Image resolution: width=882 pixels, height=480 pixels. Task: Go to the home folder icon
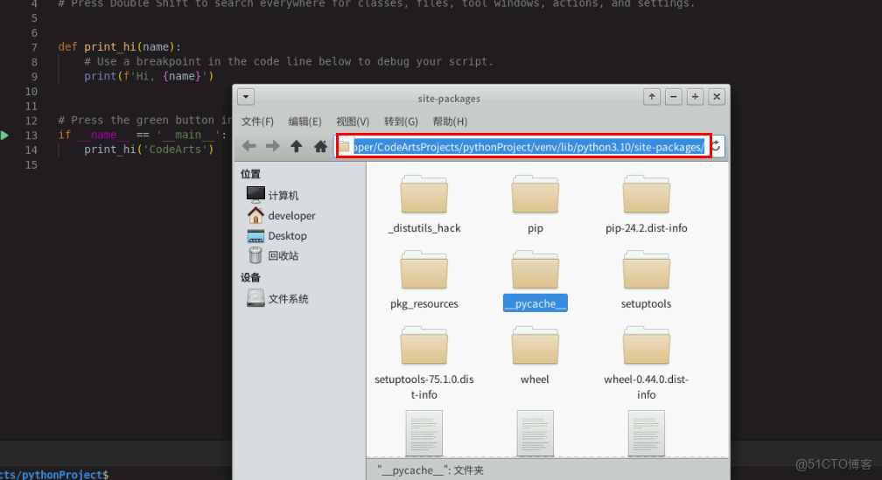coord(320,147)
